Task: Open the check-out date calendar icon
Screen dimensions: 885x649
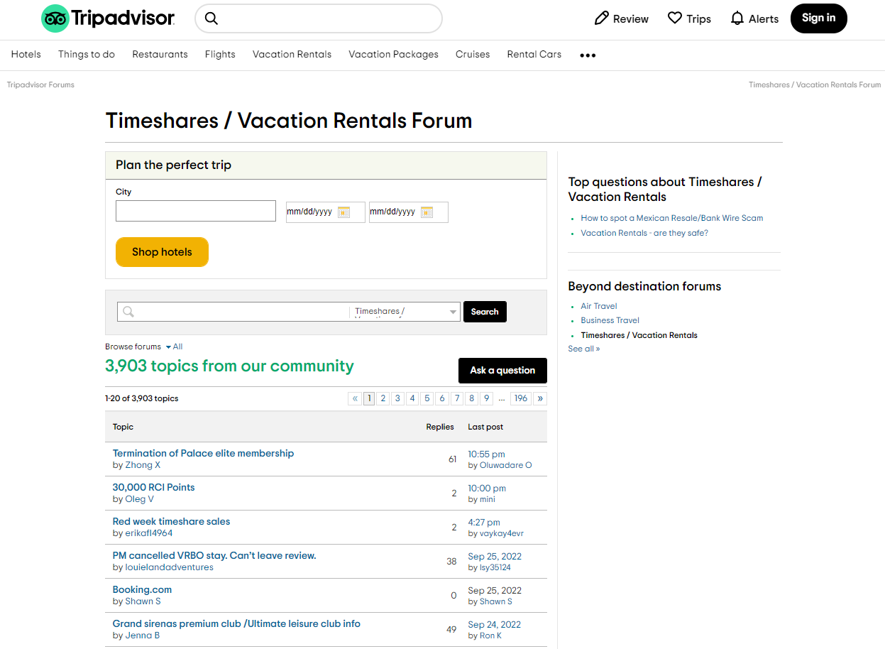Action: click(x=427, y=212)
